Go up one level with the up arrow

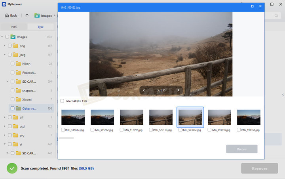[27, 15]
